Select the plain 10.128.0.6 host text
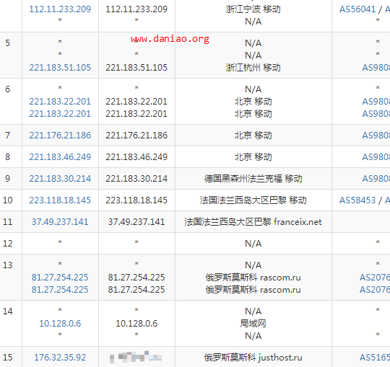This screenshot has height=367, width=390. pyautogui.click(x=136, y=324)
